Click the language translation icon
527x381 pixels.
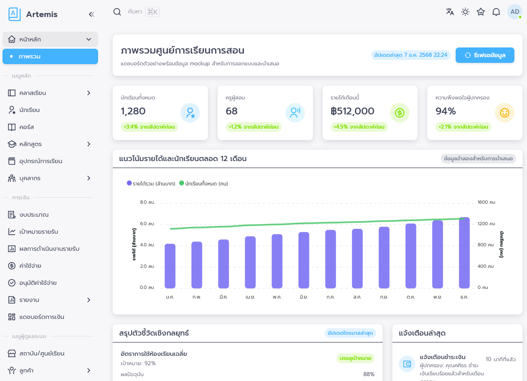tap(450, 12)
